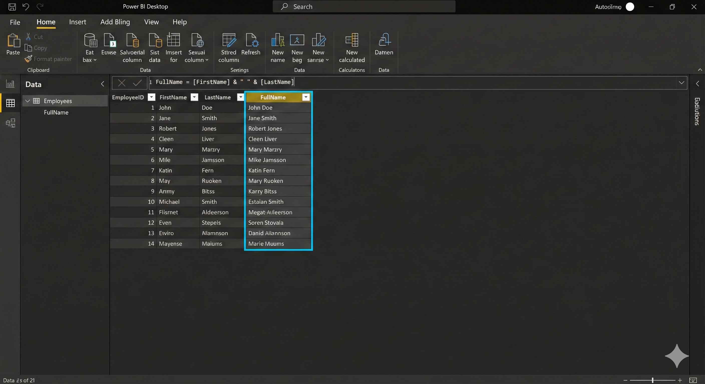Click the Undo arrow in the title bar
The image size is (705, 384).
coord(26,6)
